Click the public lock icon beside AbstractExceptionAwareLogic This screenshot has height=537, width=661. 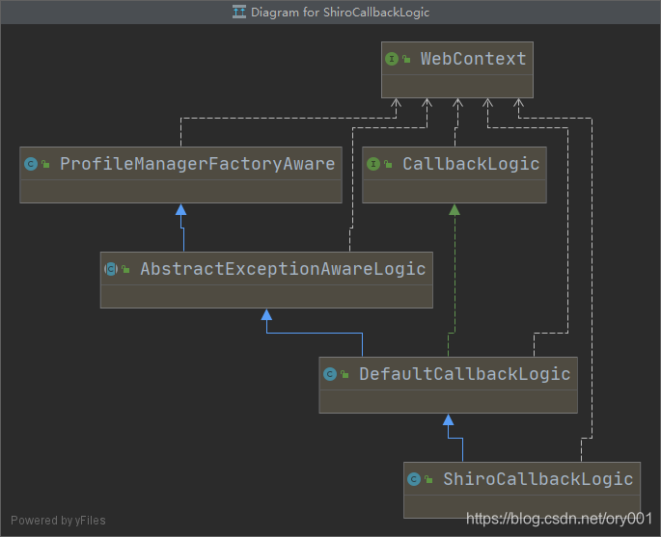coord(125,269)
